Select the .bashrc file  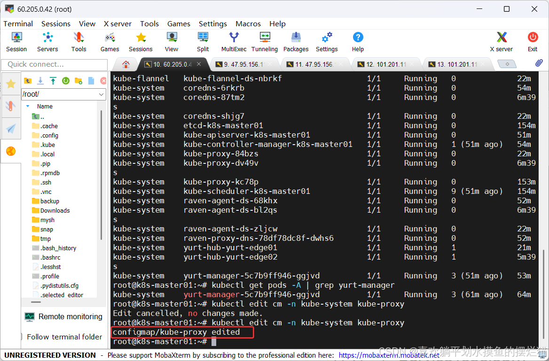pos(51,257)
